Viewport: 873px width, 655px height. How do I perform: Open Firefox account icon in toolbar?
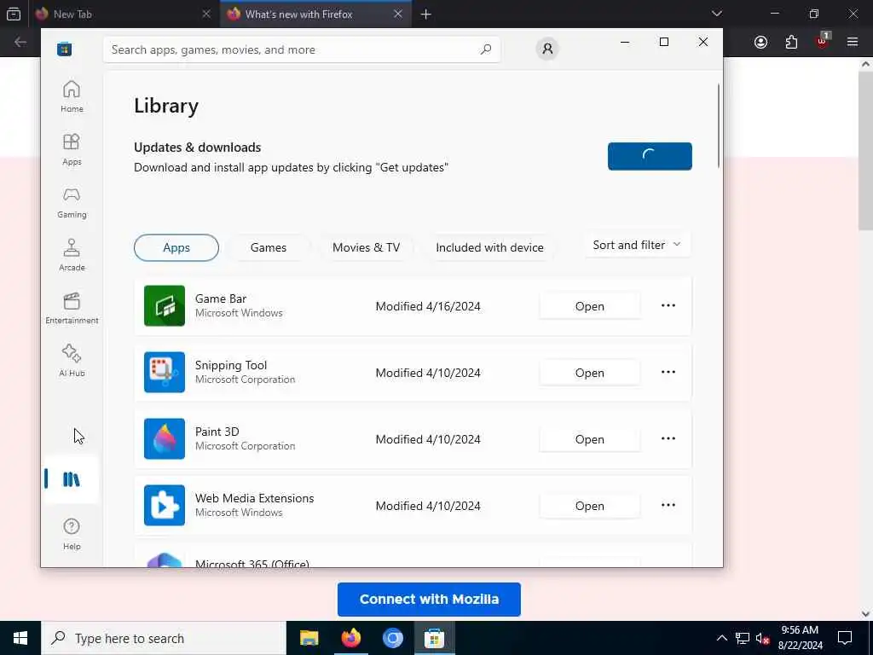(x=760, y=43)
